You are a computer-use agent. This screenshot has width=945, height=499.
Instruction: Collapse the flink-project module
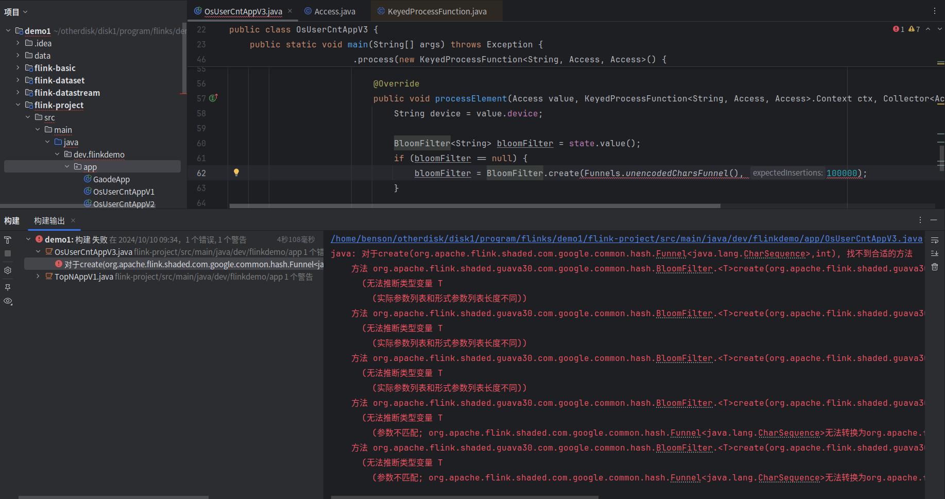click(x=18, y=105)
